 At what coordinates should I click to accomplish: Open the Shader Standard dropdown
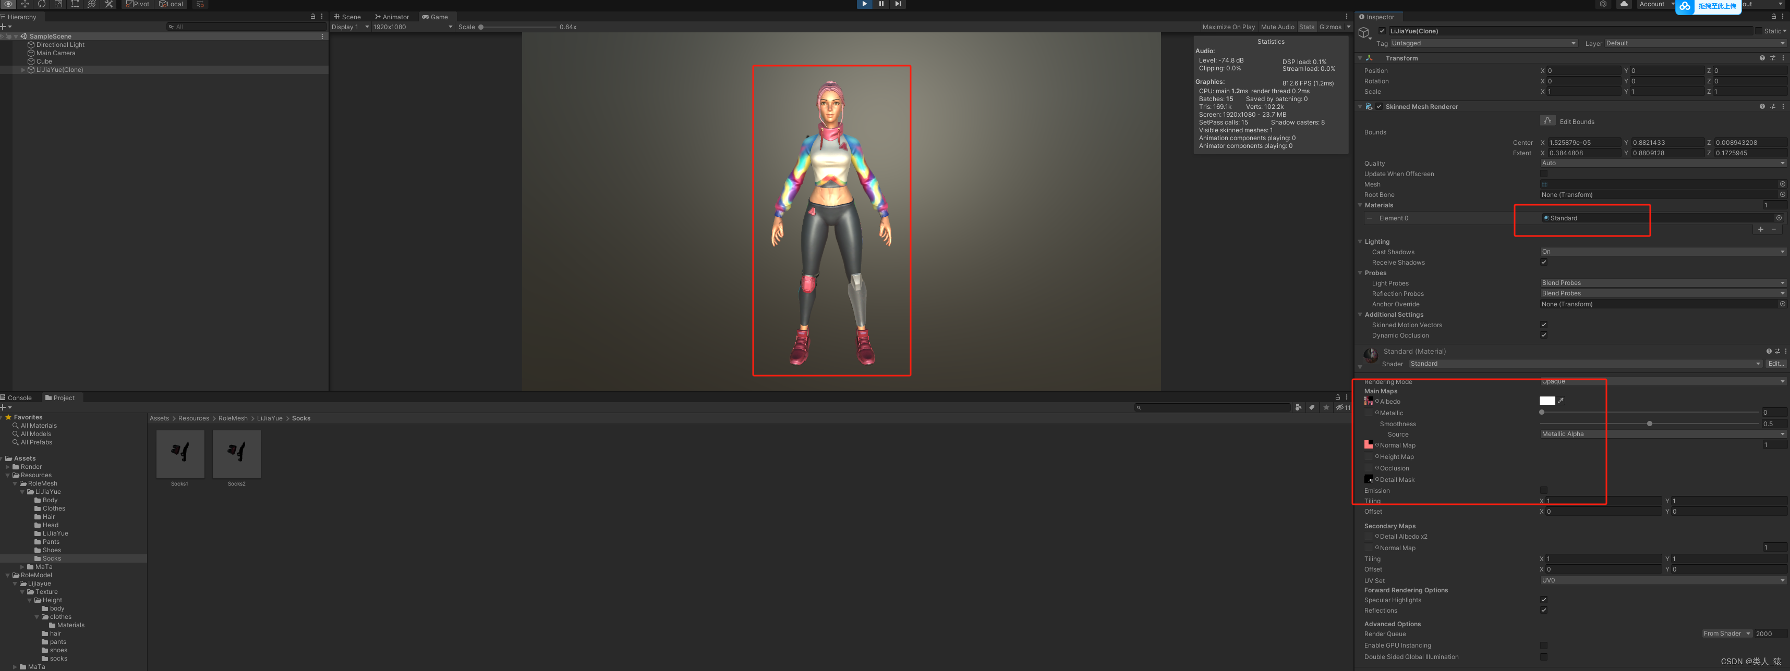tap(1586, 364)
